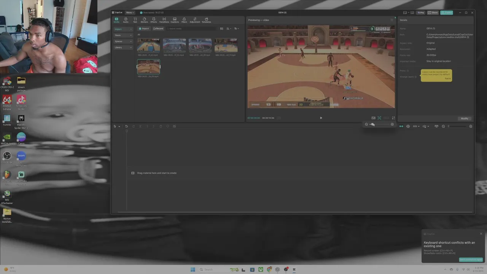
Task: Select the highlighted clip ending 36_09.mp4
Action: 148,67
